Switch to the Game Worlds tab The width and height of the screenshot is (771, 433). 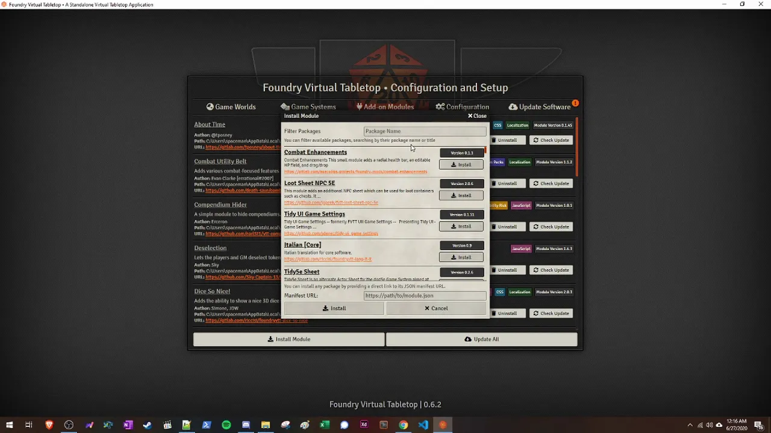(231, 106)
